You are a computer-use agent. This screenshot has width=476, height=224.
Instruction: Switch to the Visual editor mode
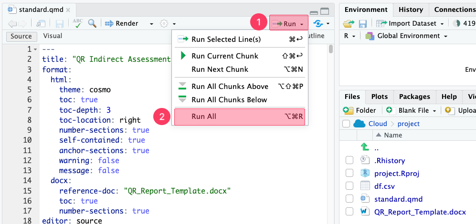point(53,36)
